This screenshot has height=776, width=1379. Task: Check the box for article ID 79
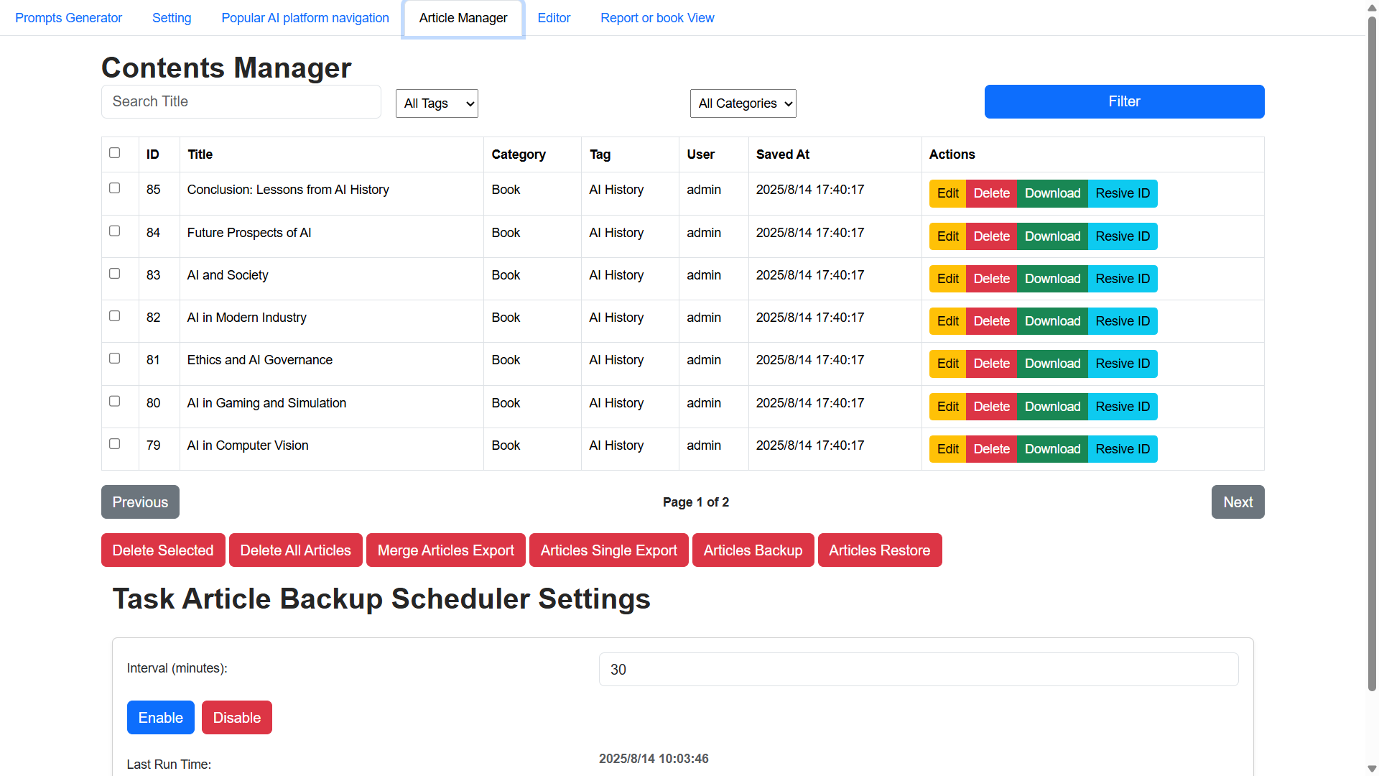coord(115,444)
